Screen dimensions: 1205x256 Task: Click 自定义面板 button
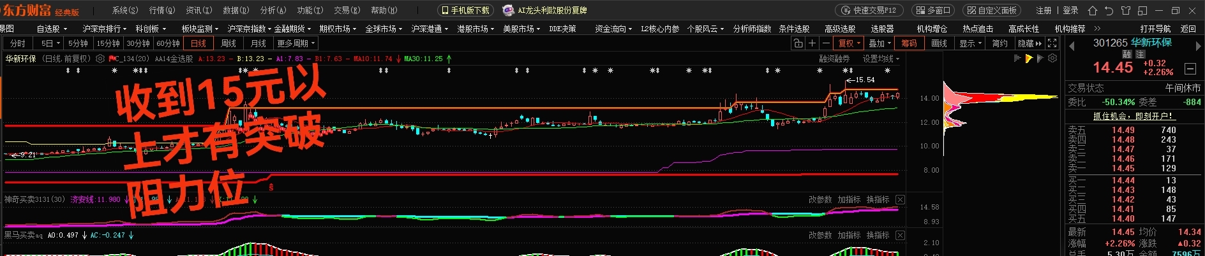tap(992, 10)
